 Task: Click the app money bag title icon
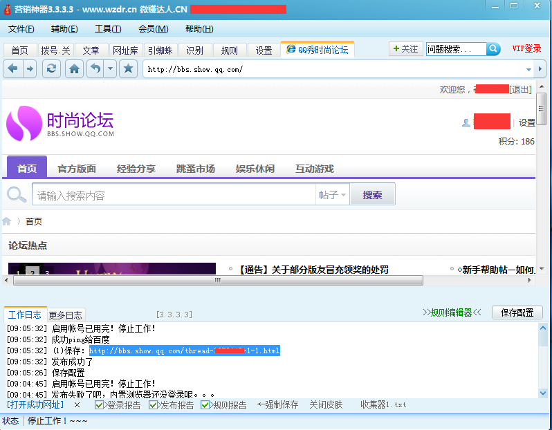tap(7, 9)
